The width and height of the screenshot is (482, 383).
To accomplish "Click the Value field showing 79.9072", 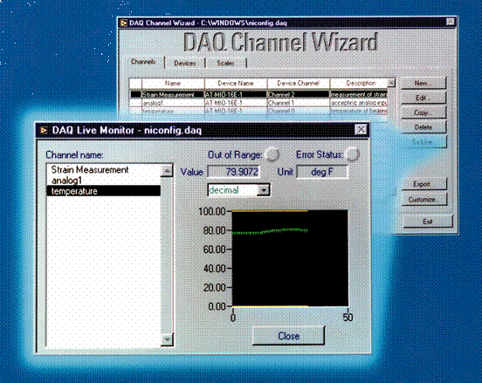I will click(234, 172).
